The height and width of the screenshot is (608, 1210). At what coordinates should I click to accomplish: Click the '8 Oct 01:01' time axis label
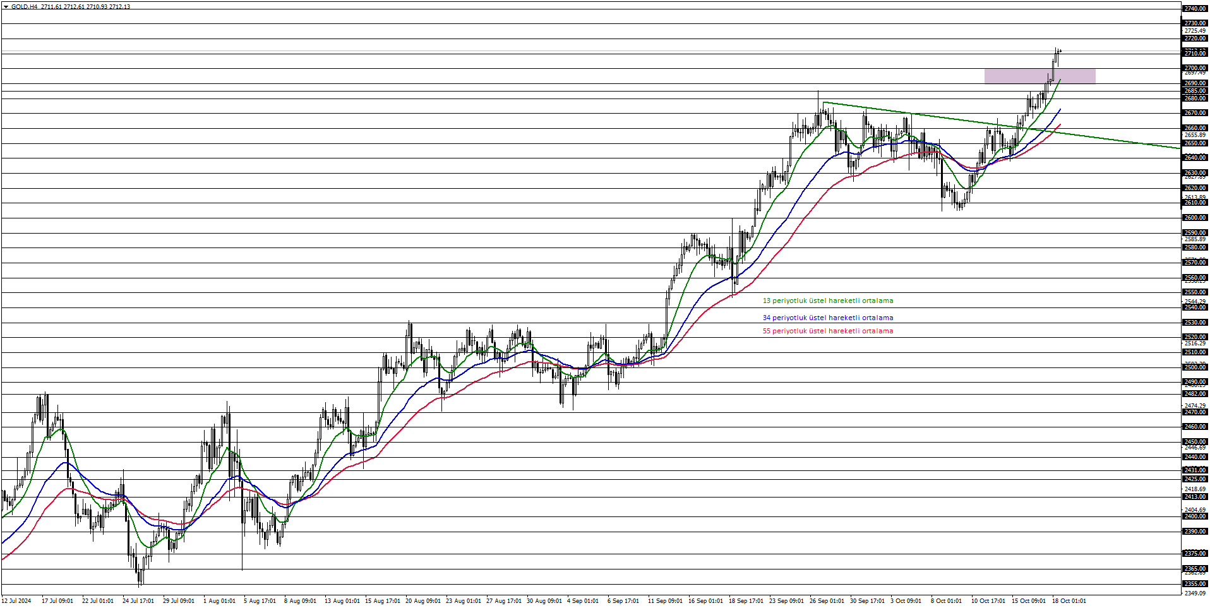pyautogui.click(x=947, y=601)
